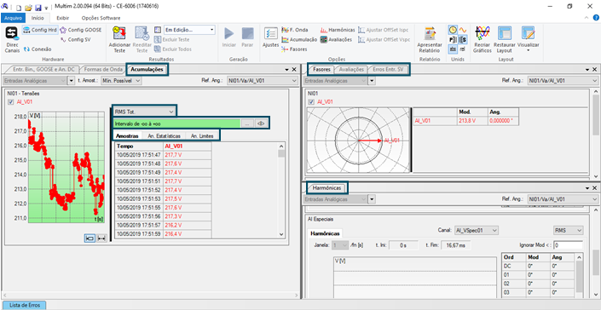Switch to An. Estatísticas tab

coord(164,136)
